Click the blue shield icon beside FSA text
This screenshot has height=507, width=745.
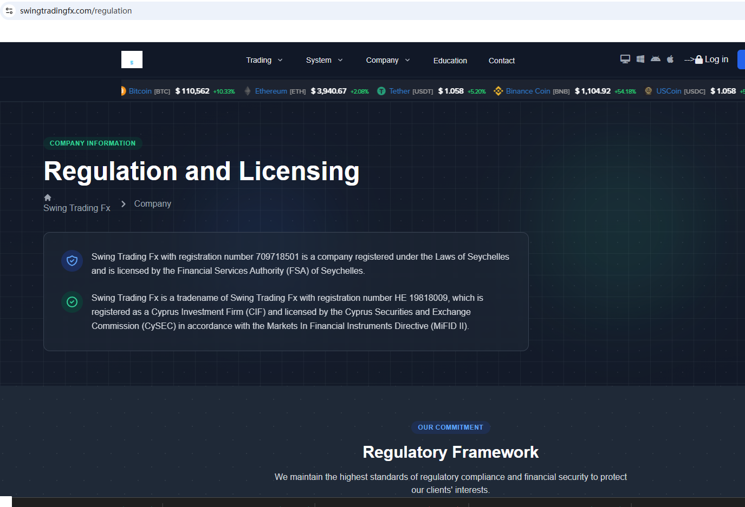coord(72,261)
